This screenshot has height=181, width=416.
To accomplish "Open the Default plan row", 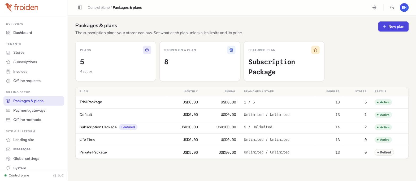I will pos(242,115).
